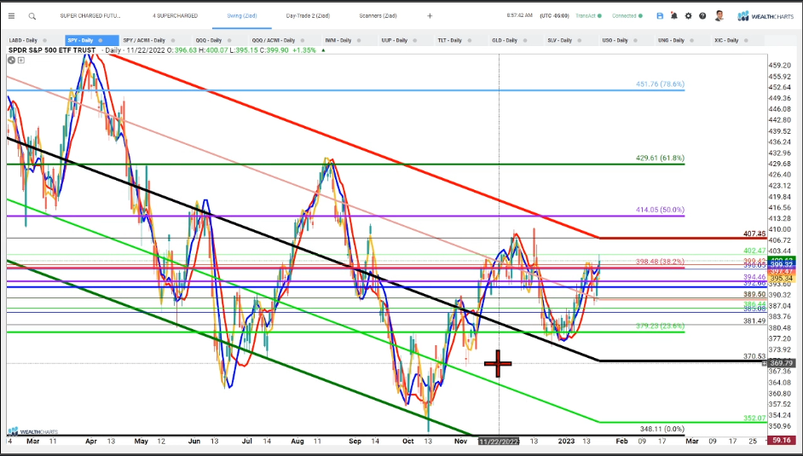Click the 459.20 label on the price axis
Image resolution: width=803 pixels, height=456 pixels.
pyautogui.click(x=778, y=66)
